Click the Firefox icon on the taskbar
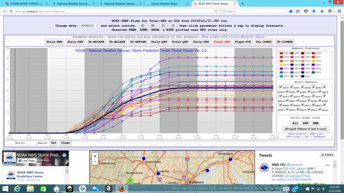The height and width of the screenshot is (193, 344). click(x=121, y=188)
